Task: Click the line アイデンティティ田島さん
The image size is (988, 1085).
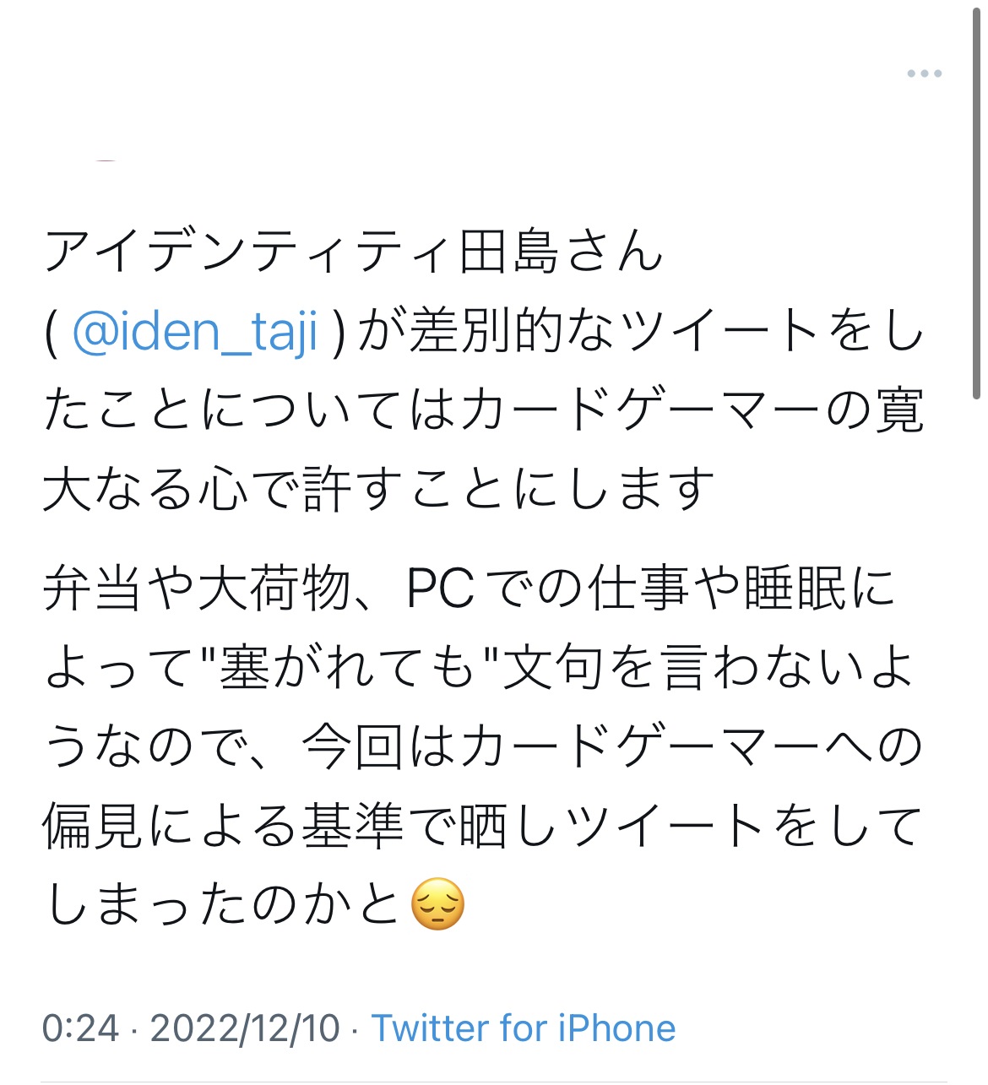Action: pyautogui.click(x=353, y=251)
